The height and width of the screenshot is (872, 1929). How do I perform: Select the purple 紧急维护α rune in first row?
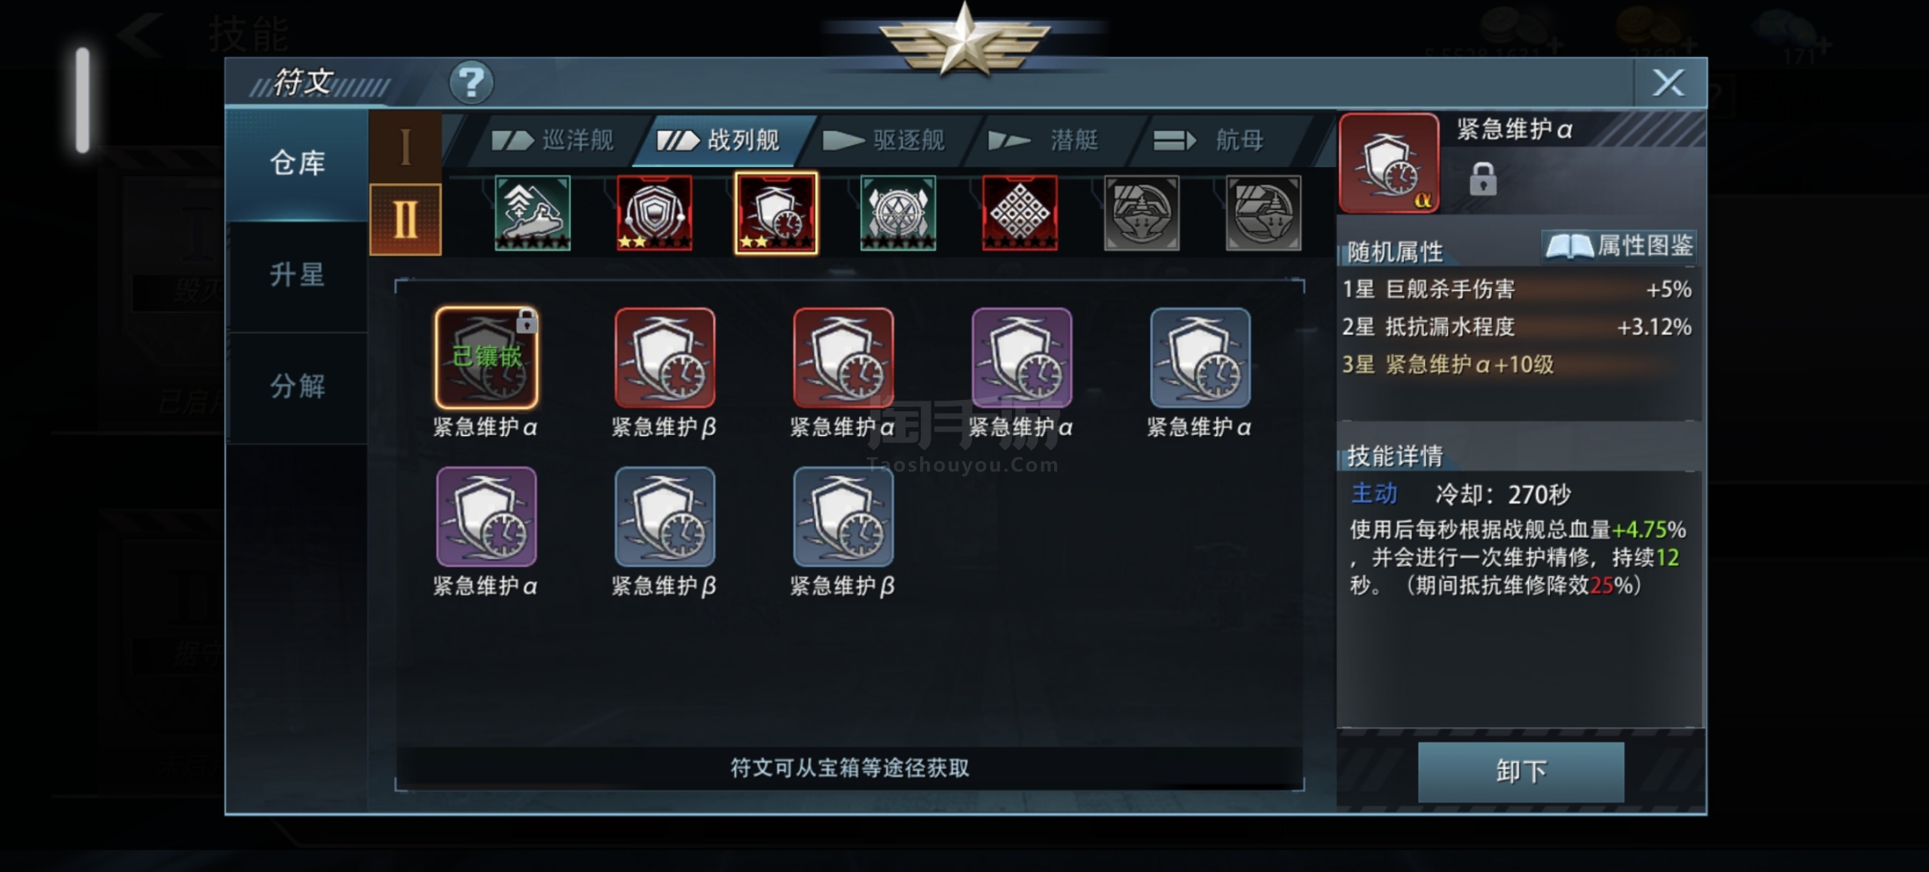coord(1022,358)
